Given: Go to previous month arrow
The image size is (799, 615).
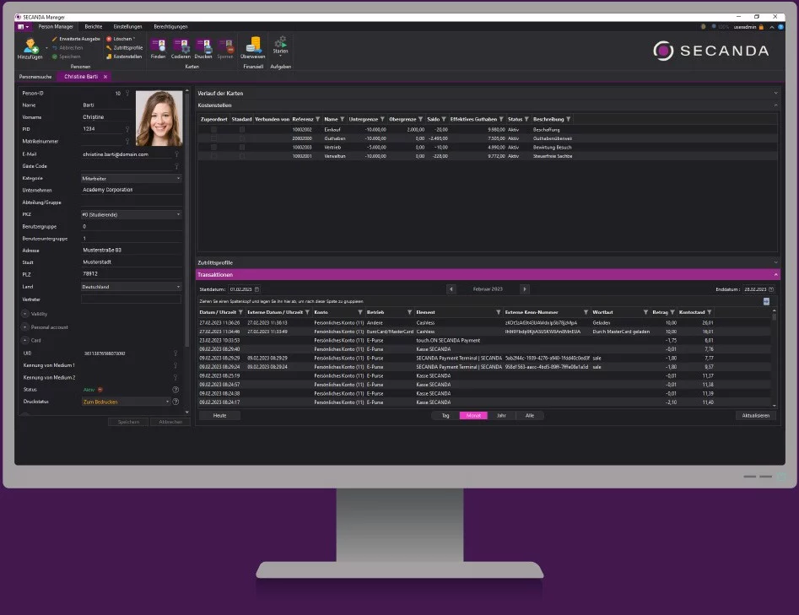Looking at the screenshot, I should coord(451,289).
